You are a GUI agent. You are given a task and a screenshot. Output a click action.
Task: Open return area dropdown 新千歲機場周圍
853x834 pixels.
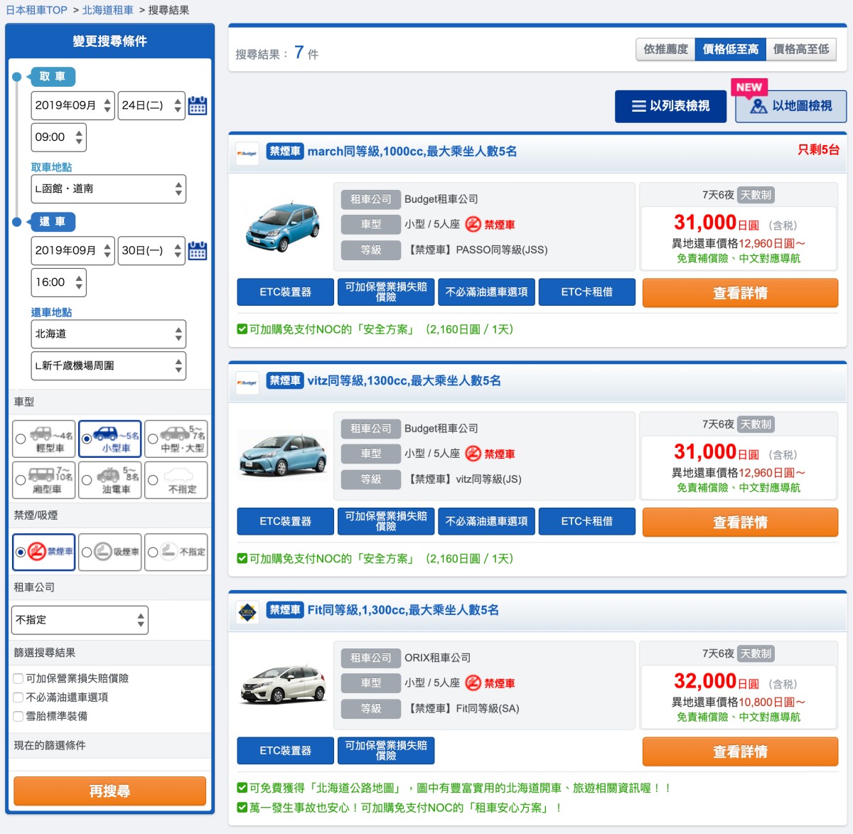click(109, 365)
